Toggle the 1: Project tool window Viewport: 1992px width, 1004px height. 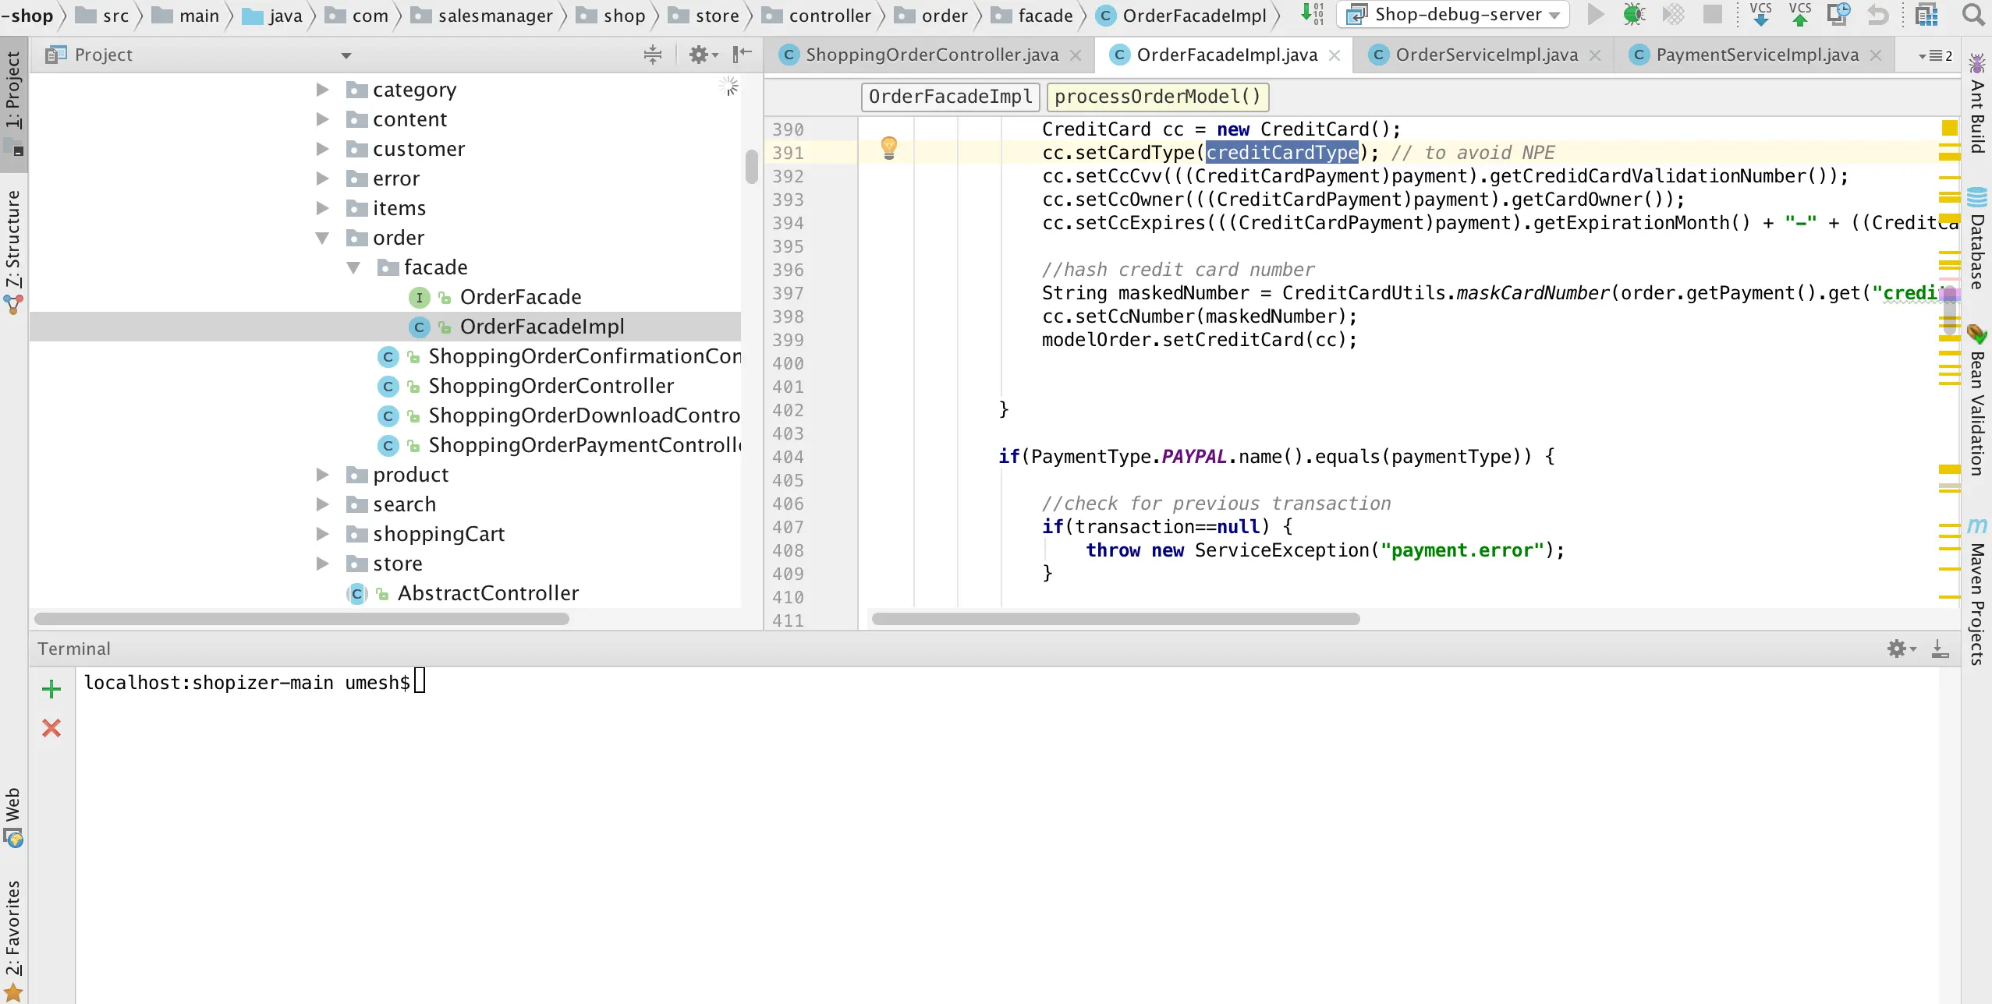13,103
